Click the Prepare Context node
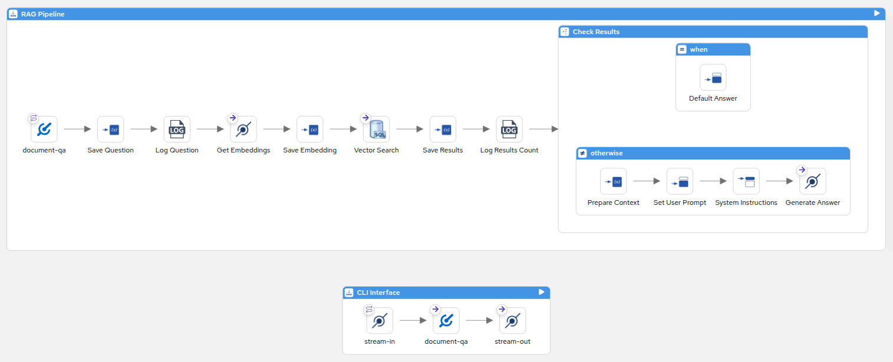Screen dimensions: 893x362 click(x=614, y=181)
